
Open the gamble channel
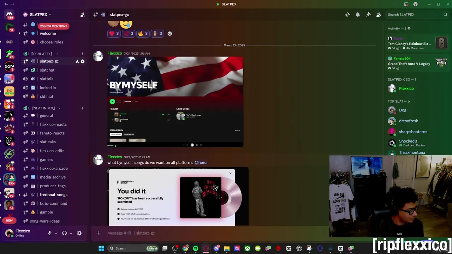point(46,212)
